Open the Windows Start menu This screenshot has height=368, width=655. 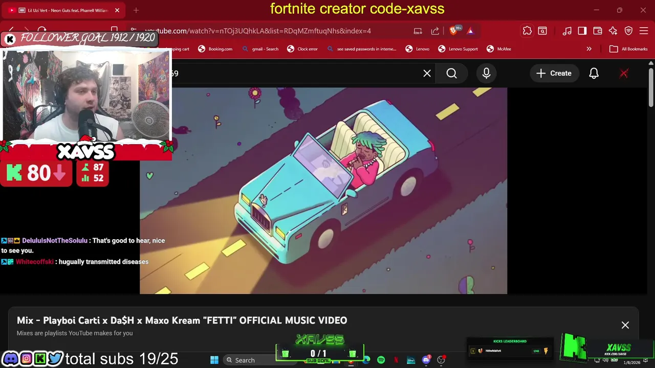tap(214, 360)
